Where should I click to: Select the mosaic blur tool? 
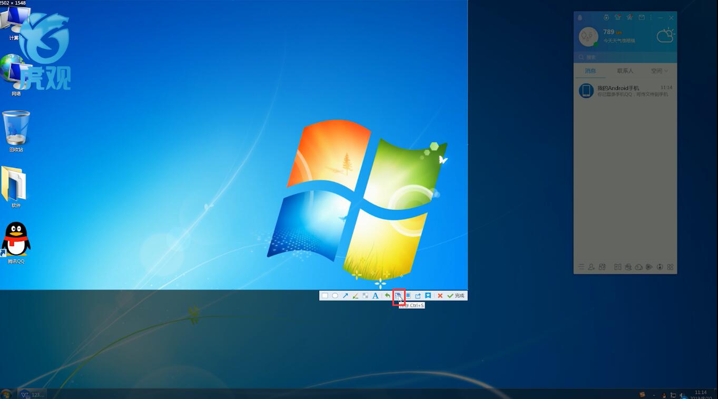coord(366,296)
